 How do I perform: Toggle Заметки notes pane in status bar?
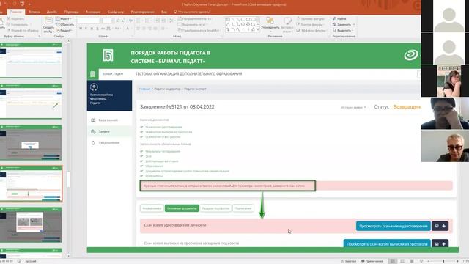pyautogui.click(x=349, y=261)
